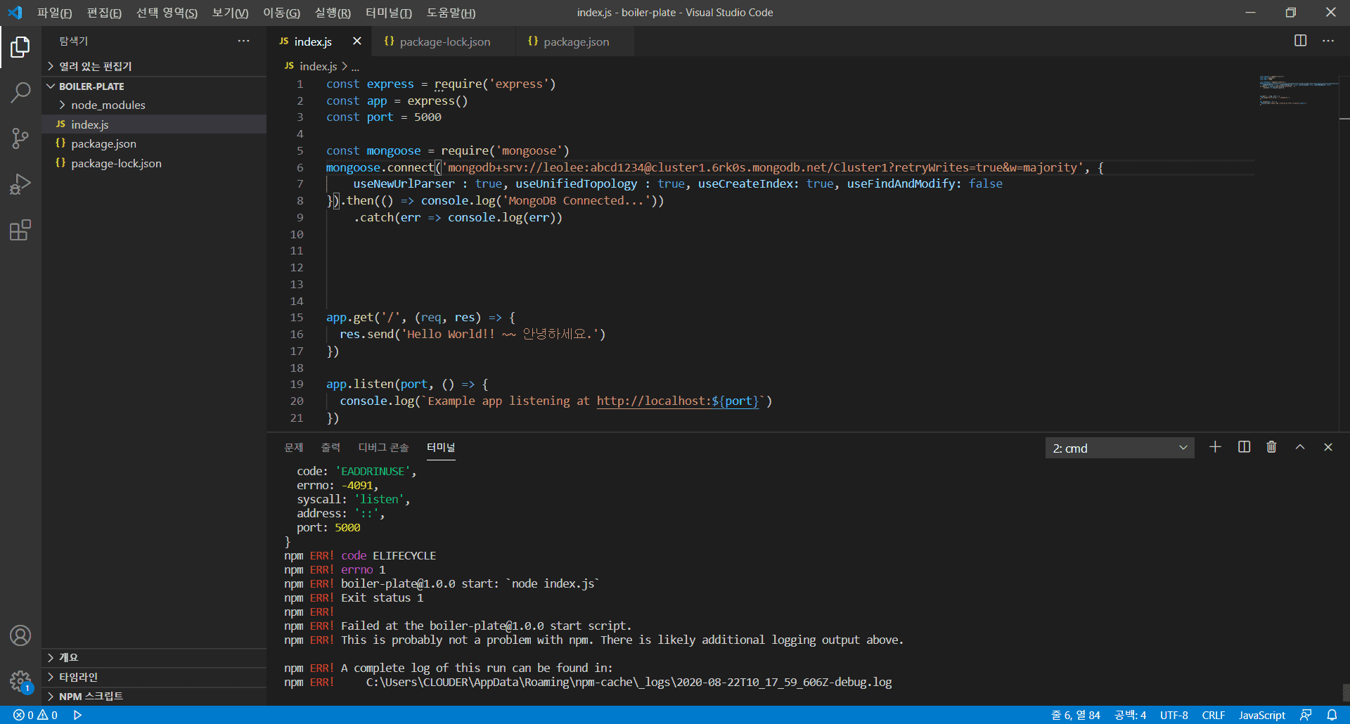The height and width of the screenshot is (724, 1350).
Task: Select index.js in the file explorer
Action: click(154, 124)
